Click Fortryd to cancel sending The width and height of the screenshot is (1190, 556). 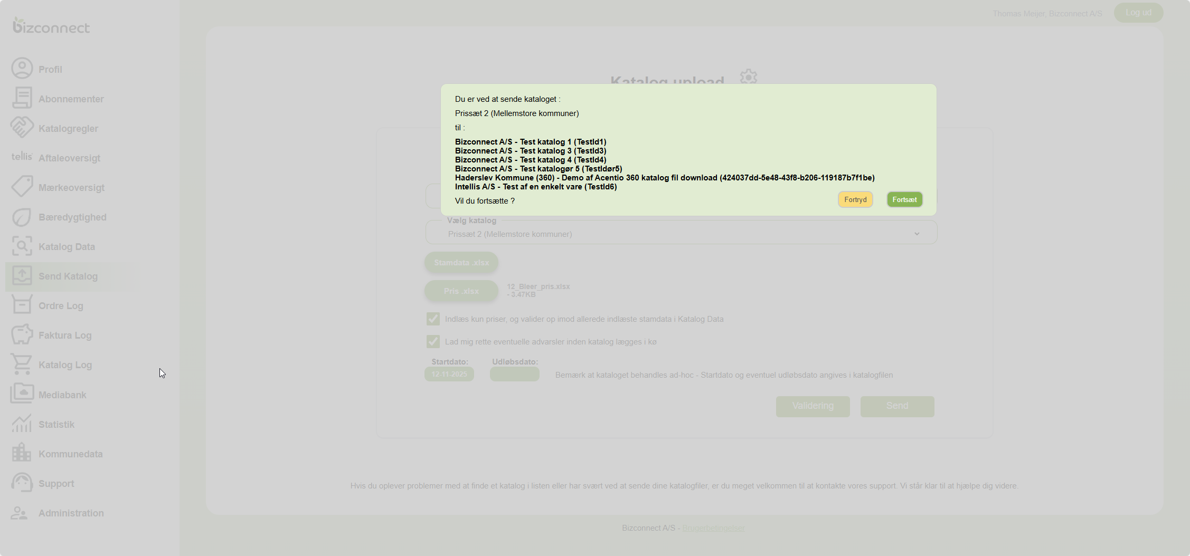tap(855, 199)
